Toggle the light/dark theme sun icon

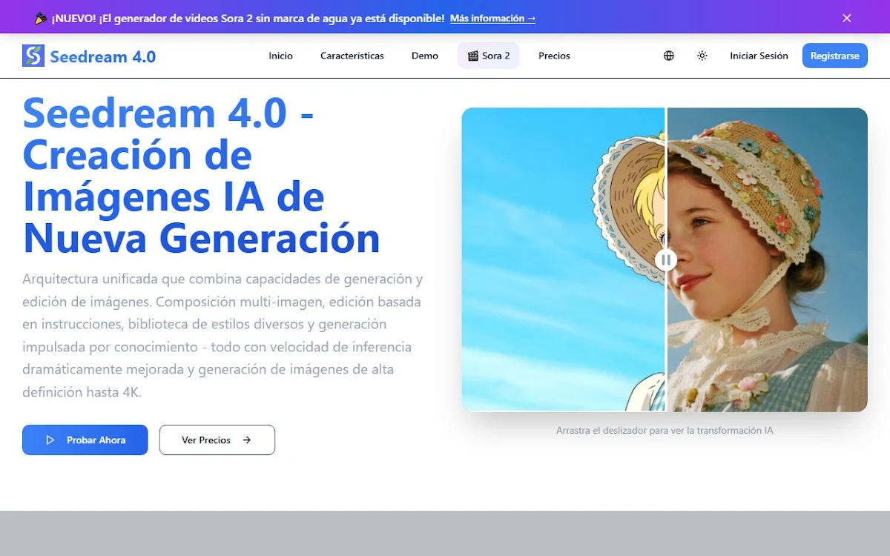[x=702, y=56]
